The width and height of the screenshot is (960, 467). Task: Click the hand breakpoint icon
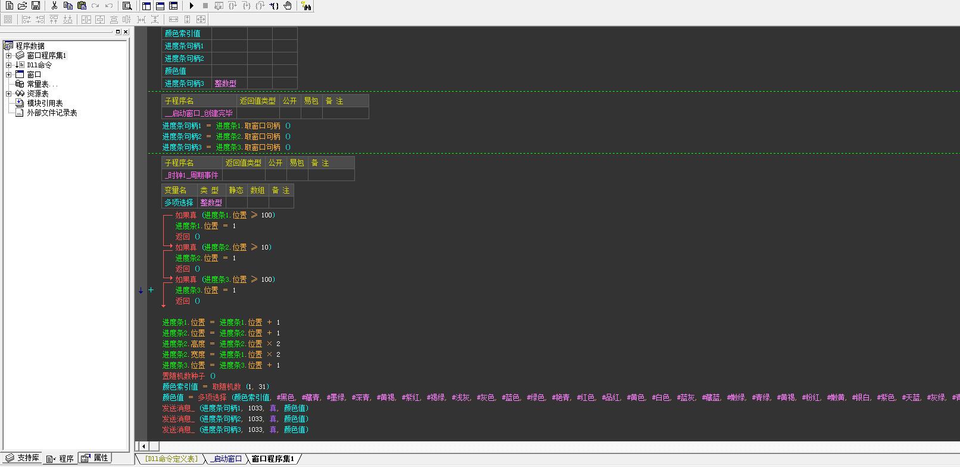[x=288, y=6]
